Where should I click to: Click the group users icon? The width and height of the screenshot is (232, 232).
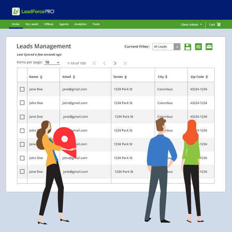pos(209,47)
